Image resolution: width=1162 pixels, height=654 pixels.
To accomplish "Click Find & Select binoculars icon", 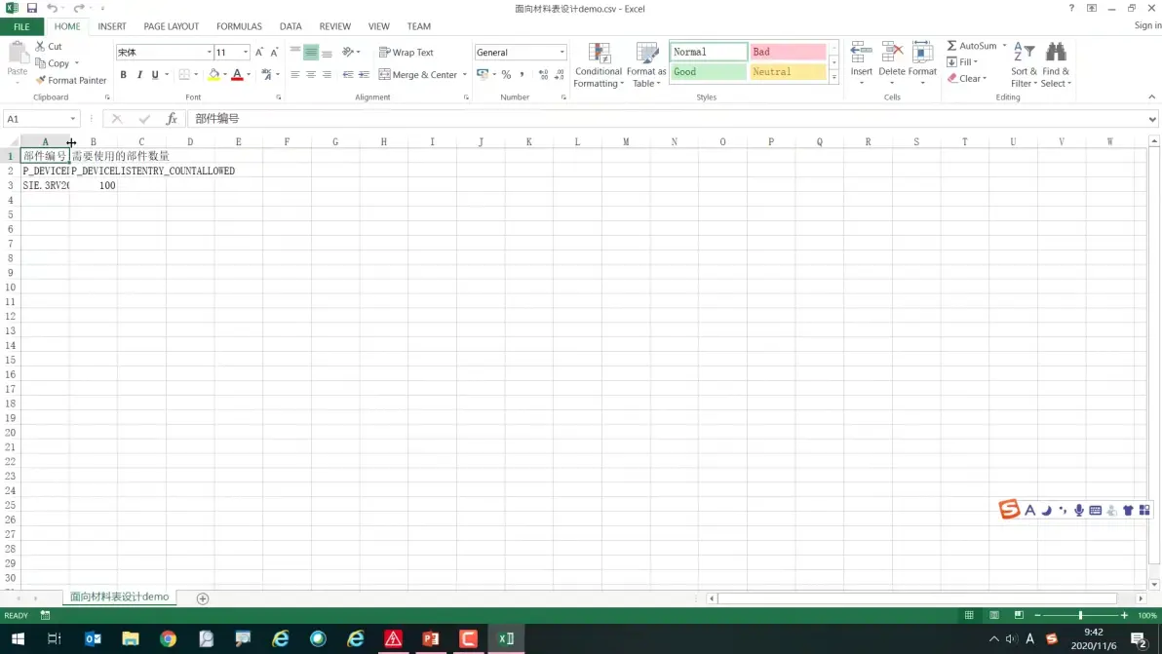I will tap(1056, 53).
